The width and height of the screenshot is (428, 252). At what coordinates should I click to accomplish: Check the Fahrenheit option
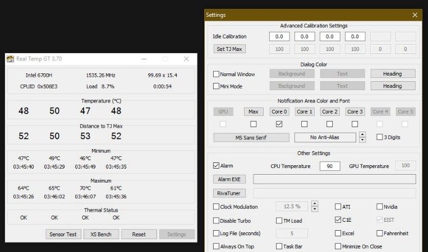[380, 233]
